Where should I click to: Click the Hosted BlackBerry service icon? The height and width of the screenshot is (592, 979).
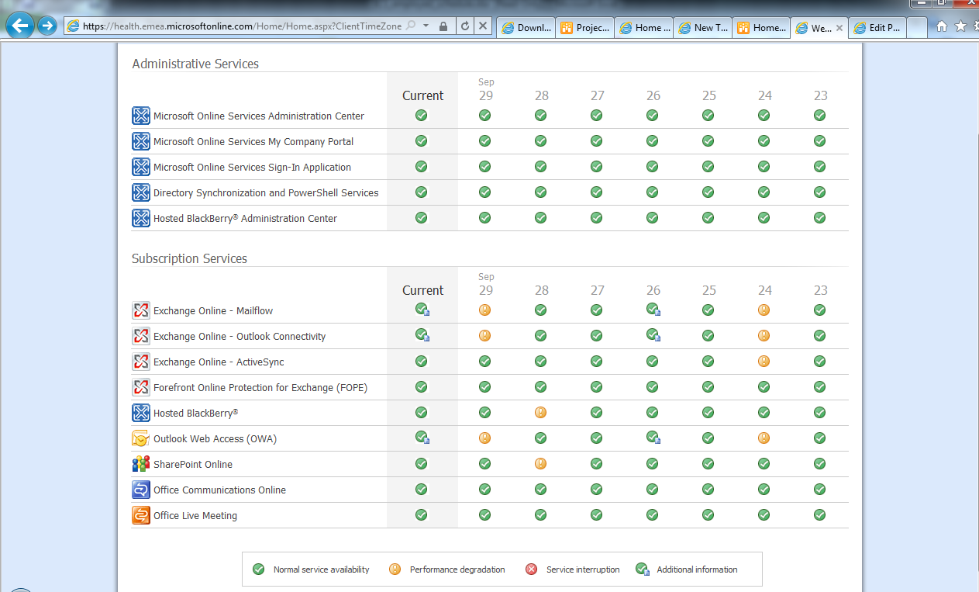(x=140, y=412)
